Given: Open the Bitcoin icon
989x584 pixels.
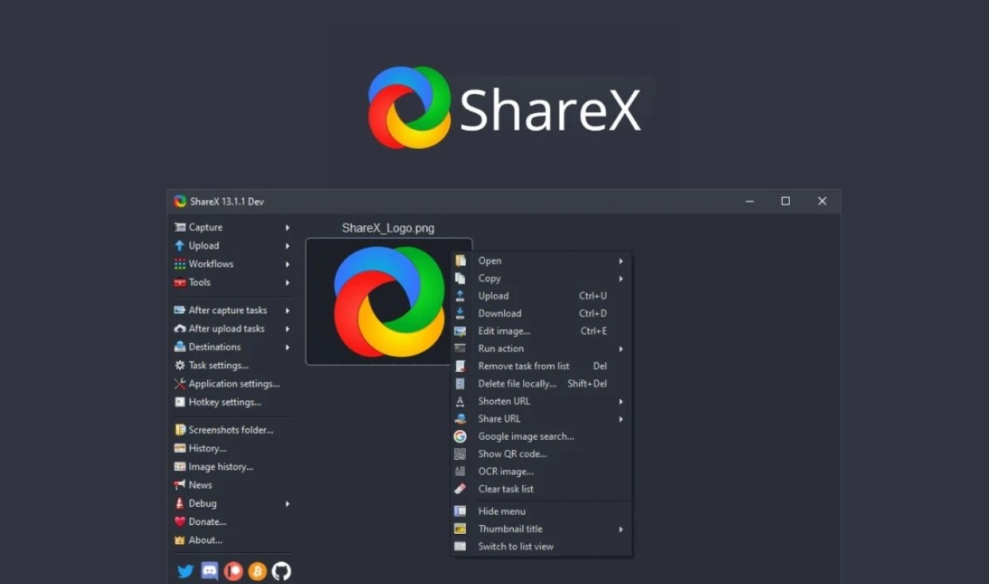Looking at the screenshot, I should pyautogui.click(x=257, y=571).
